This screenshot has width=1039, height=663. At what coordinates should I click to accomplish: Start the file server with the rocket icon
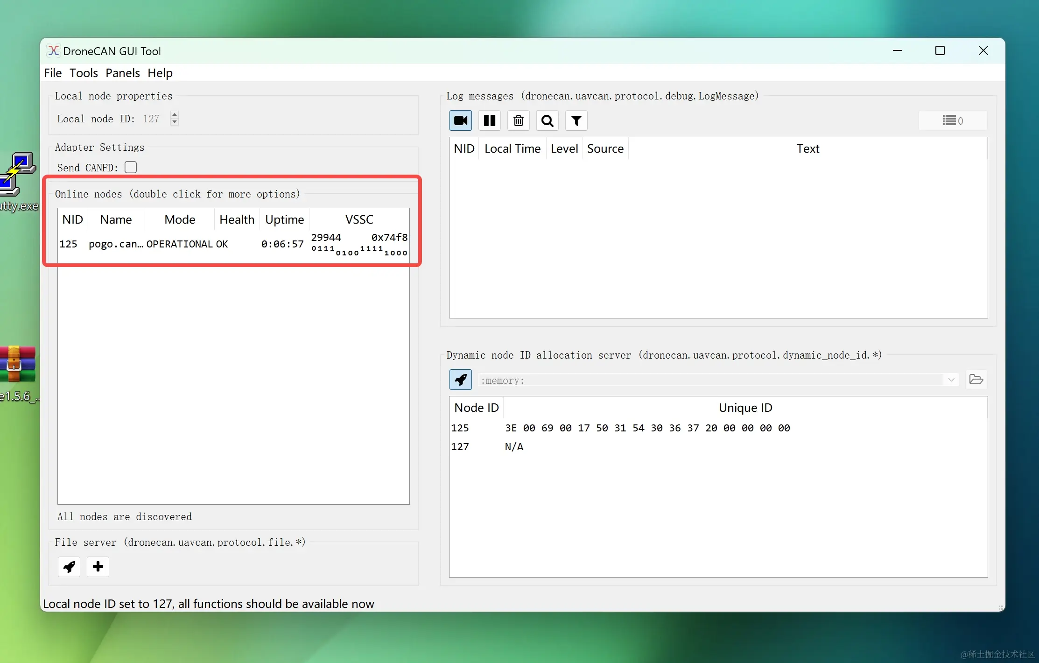click(x=69, y=566)
